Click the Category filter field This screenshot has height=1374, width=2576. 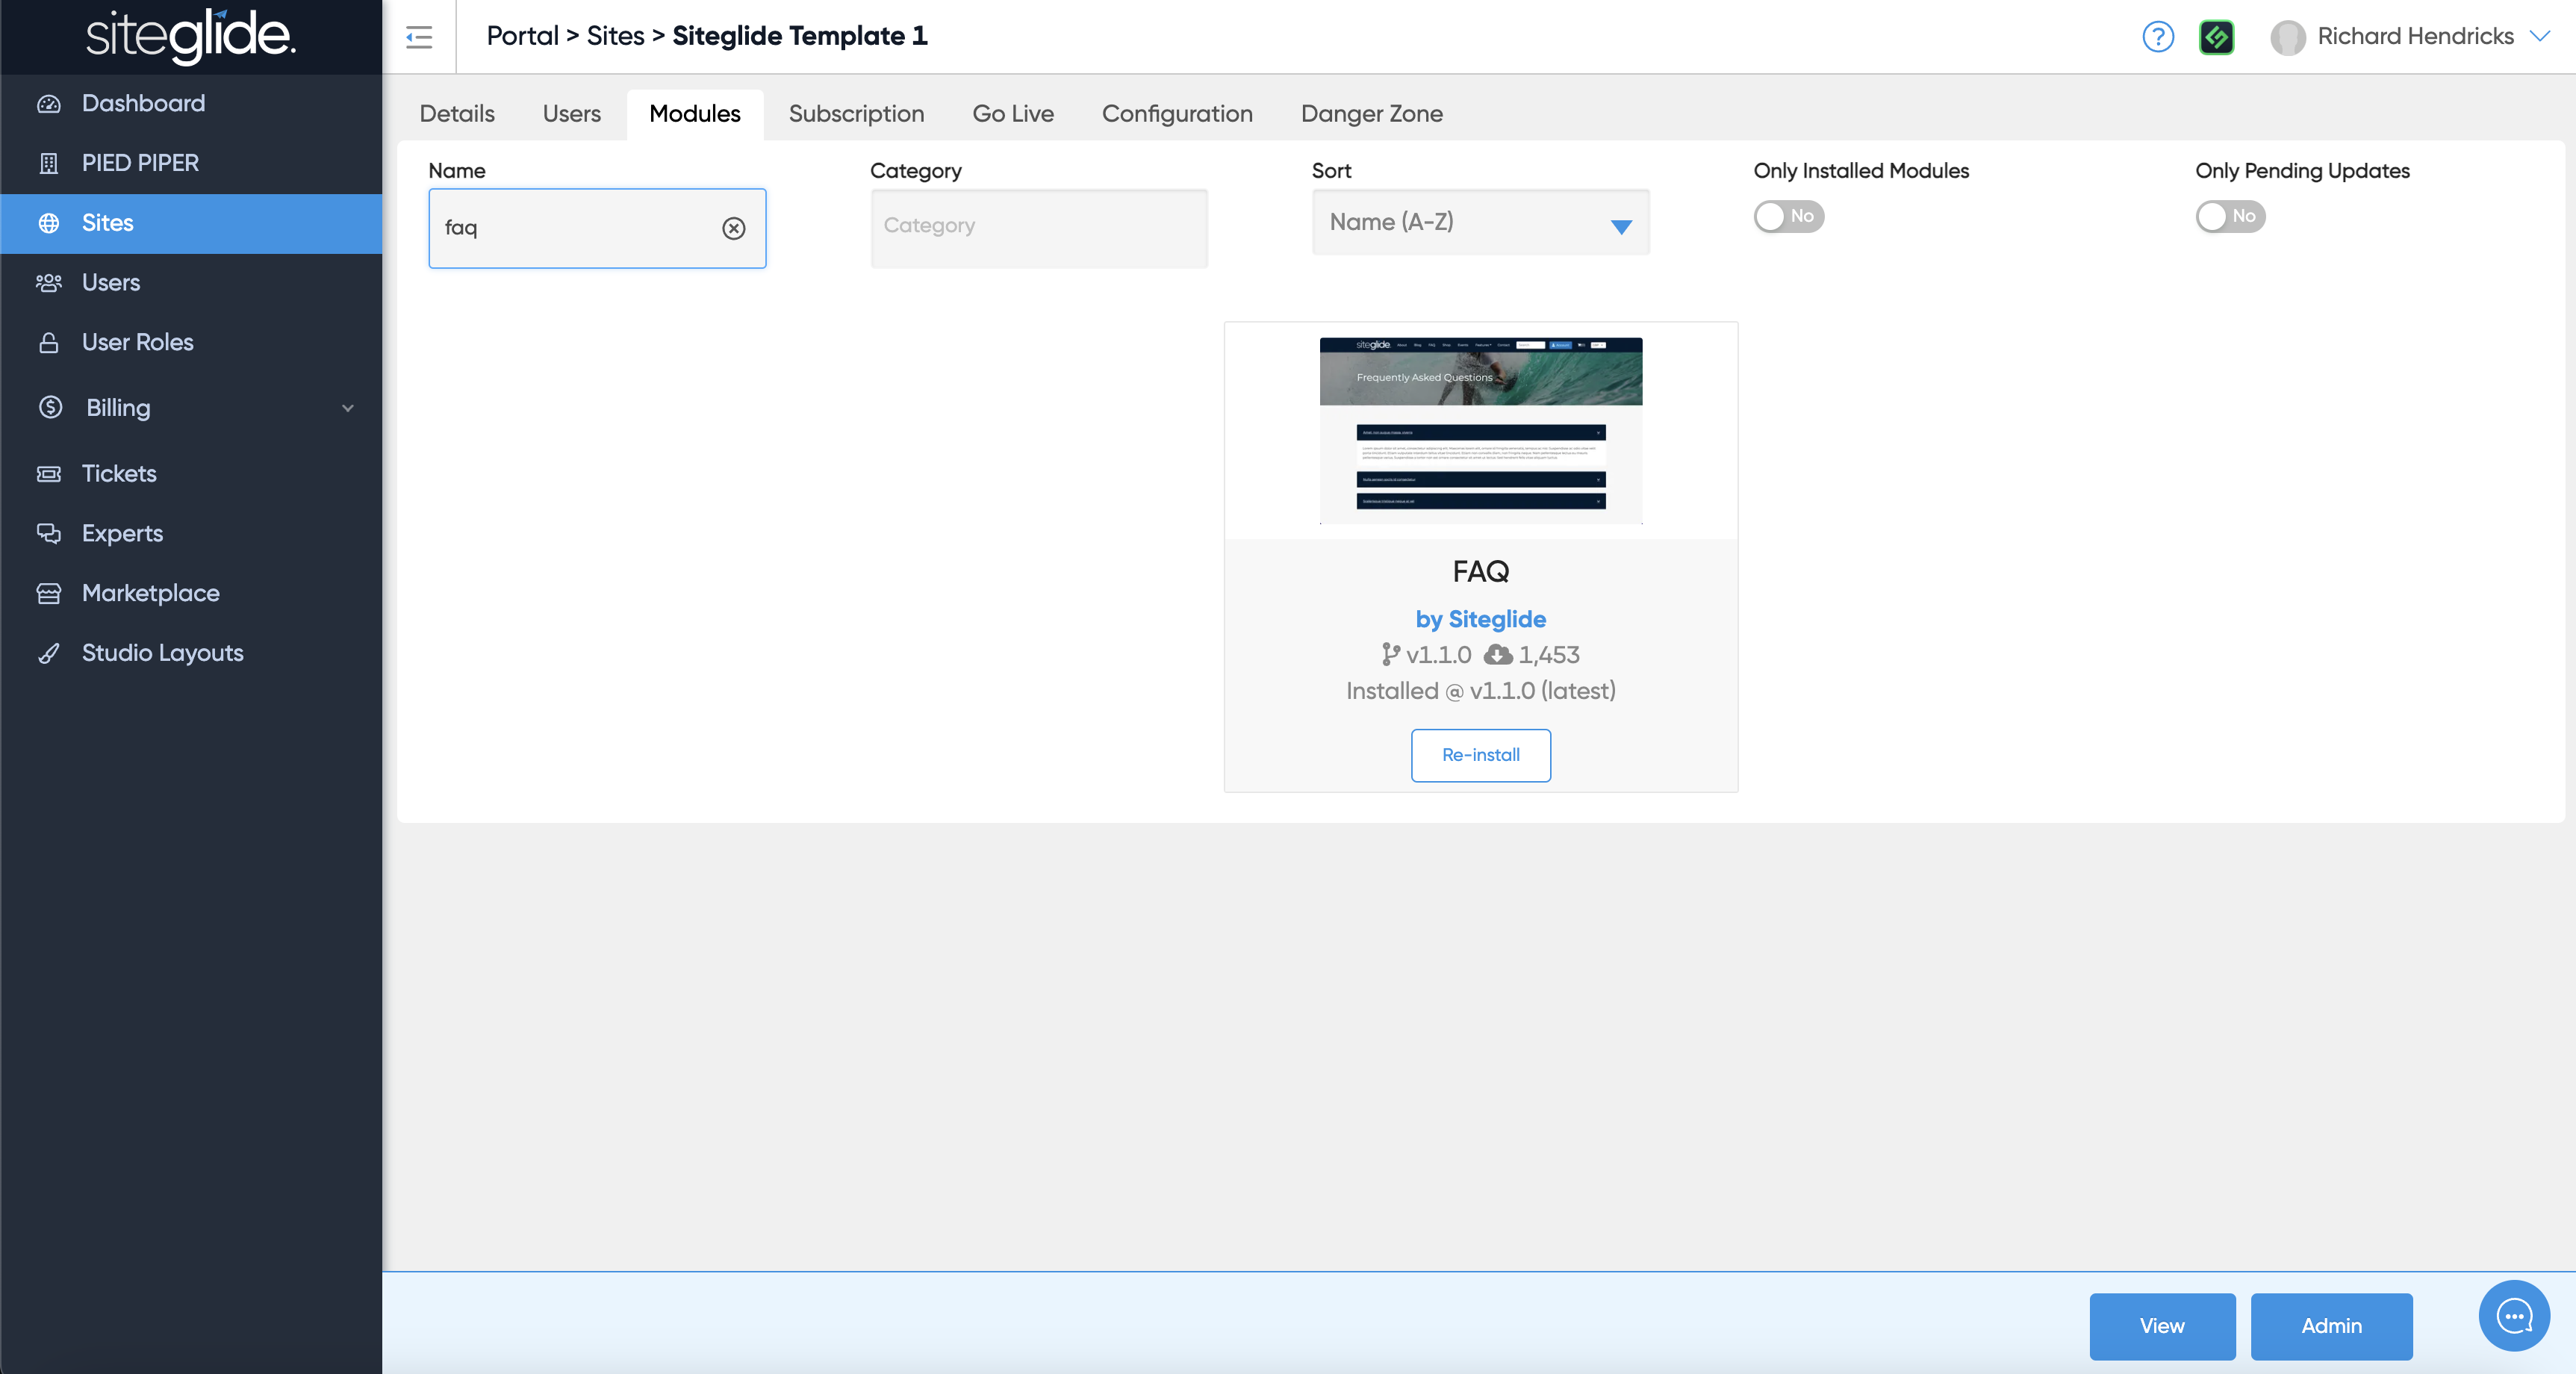point(1038,227)
